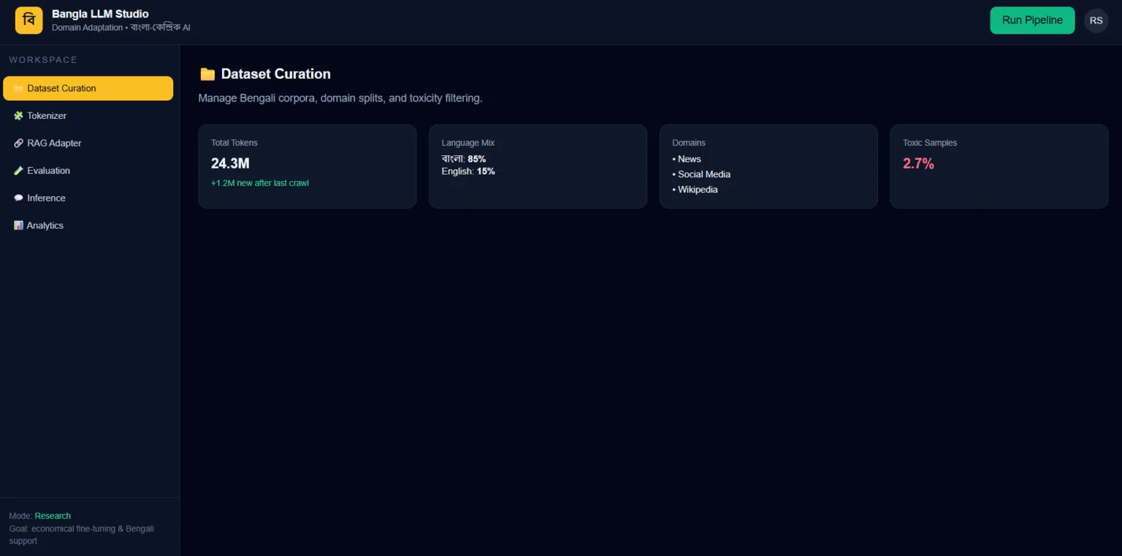Select Dataset Curation in the sidebar
This screenshot has width=1122, height=556.
pos(88,88)
